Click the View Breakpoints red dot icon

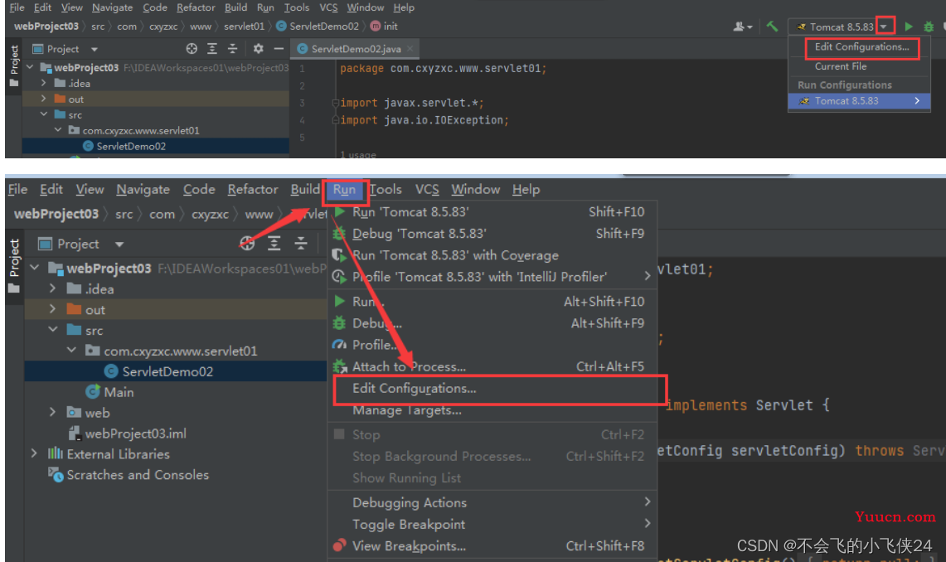pos(340,545)
